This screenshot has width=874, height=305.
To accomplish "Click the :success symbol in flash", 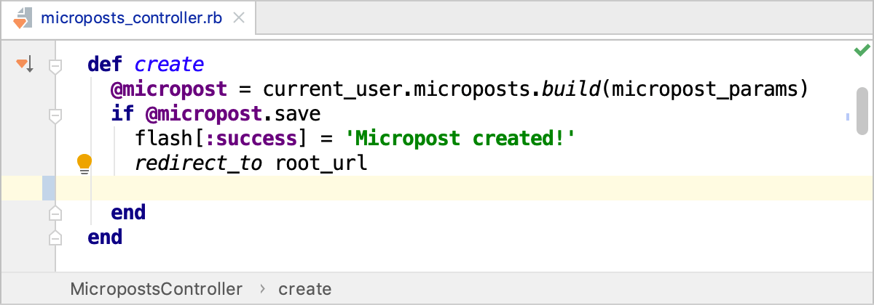I will 235,138.
